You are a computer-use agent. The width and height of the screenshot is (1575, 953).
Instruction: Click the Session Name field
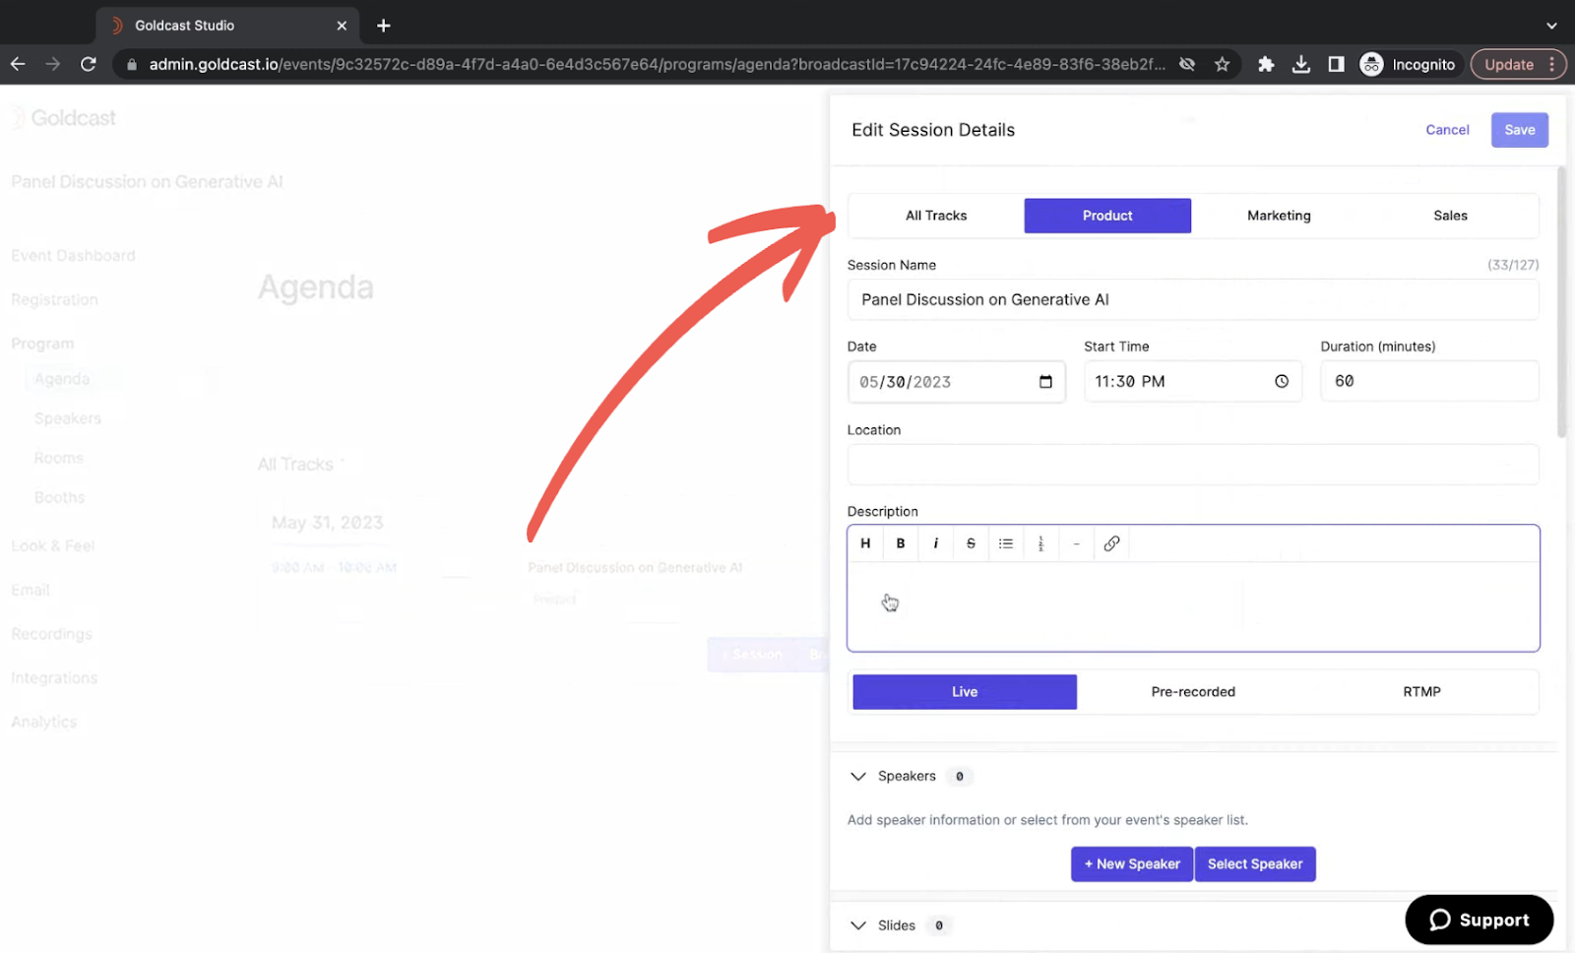coord(1193,299)
